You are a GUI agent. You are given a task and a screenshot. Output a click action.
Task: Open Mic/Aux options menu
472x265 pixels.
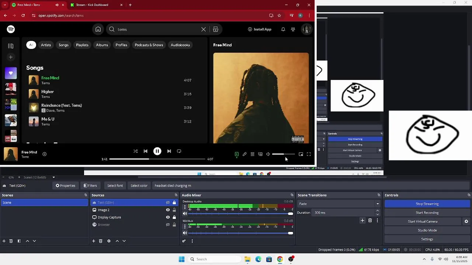pyautogui.click(x=185, y=226)
